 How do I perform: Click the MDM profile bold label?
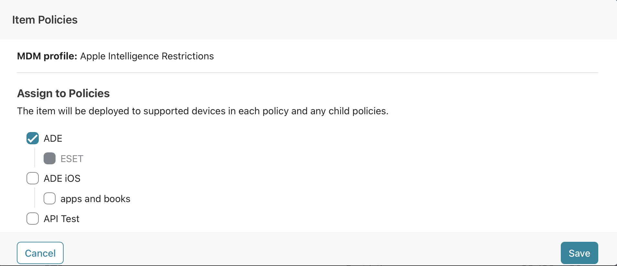[47, 56]
